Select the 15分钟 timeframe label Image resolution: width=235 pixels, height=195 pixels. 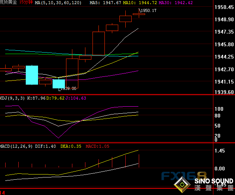(26, 3)
